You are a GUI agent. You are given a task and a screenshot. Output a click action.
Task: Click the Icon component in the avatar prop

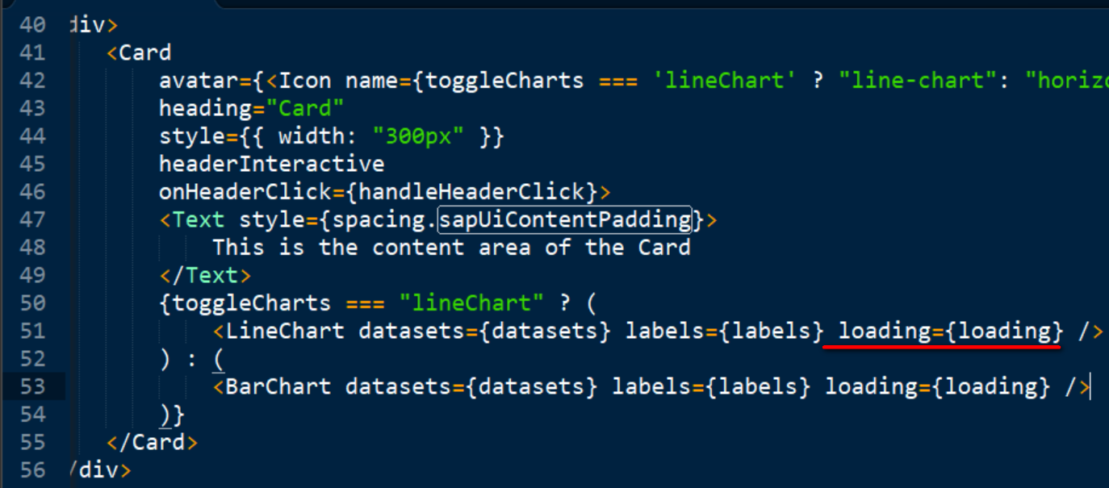click(304, 81)
